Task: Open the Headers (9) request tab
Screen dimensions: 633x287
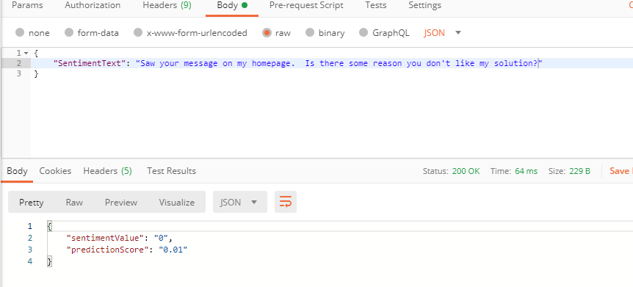Action: tap(167, 6)
